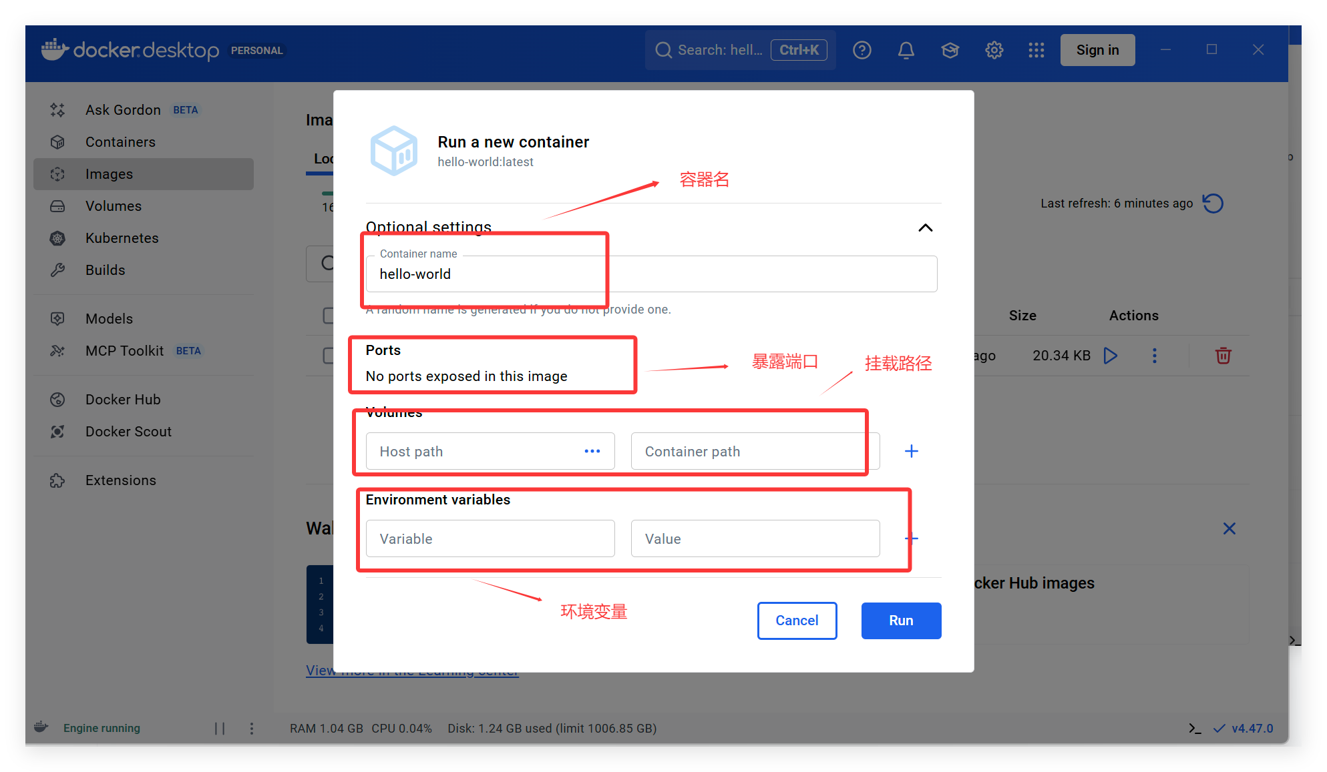This screenshot has width=1327, height=772.
Task: Collapse the Optional settings section
Action: coord(925,228)
